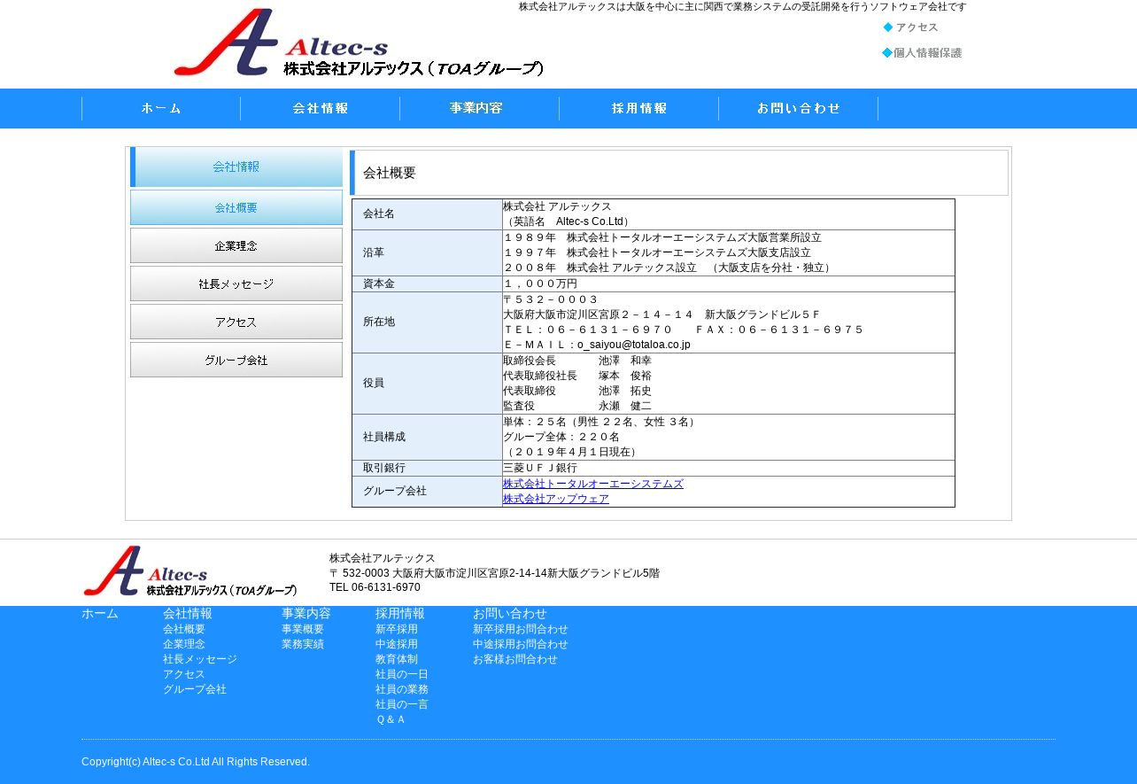Click Ｑ＆Ａ in the footer
This screenshot has height=784, width=1137.
[391, 719]
